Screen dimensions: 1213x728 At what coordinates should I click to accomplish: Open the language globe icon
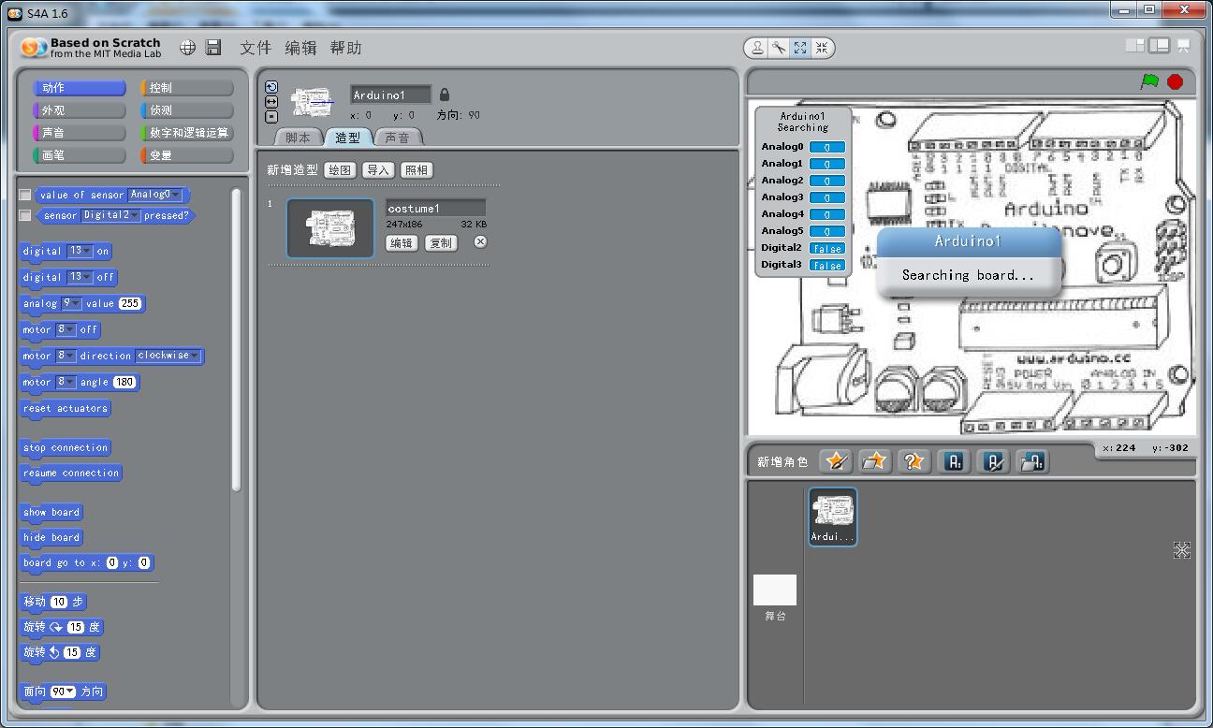pyautogui.click(x=188, y=48)
